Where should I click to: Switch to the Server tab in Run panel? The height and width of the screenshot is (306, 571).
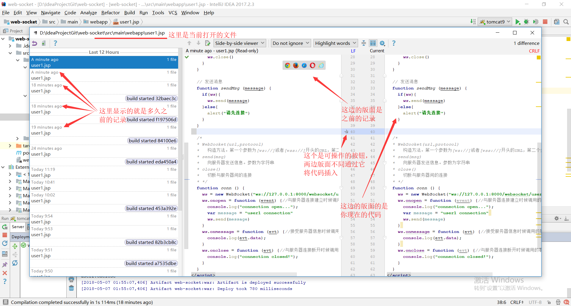point(18,227)
